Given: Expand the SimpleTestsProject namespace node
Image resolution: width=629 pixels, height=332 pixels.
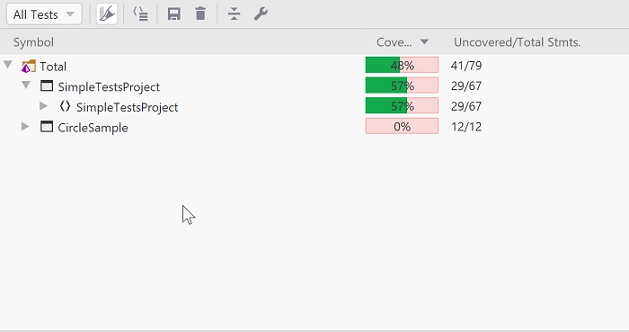Looking at the screenshot, I should point(44,106).
